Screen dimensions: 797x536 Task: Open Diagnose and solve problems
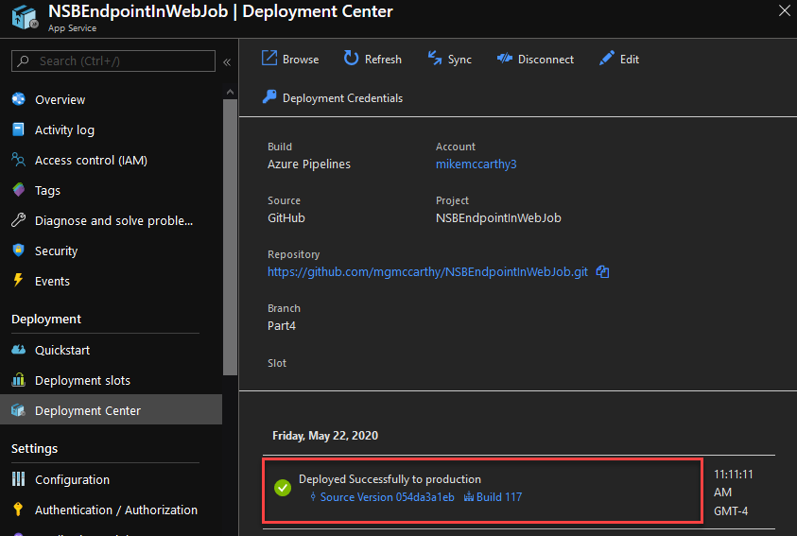(x=113, y=220)
